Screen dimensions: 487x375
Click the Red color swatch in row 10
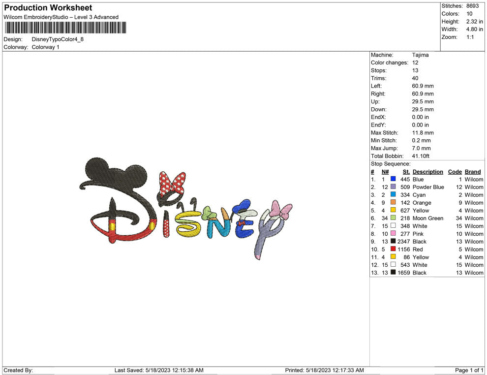point(393,249)
